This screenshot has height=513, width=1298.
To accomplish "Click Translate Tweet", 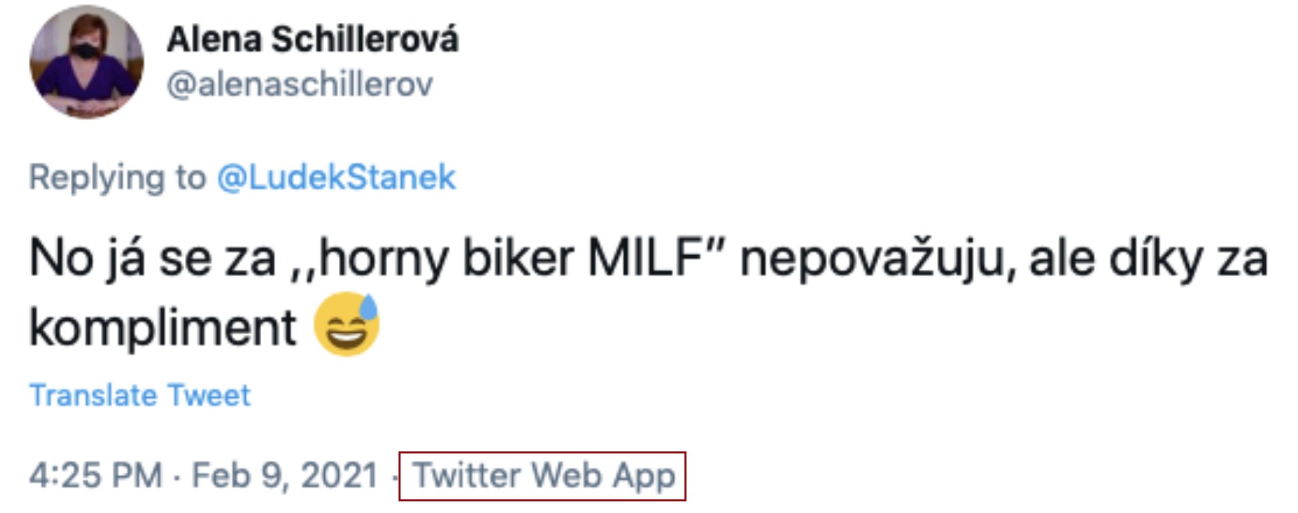I will click(x=140, y=395).
